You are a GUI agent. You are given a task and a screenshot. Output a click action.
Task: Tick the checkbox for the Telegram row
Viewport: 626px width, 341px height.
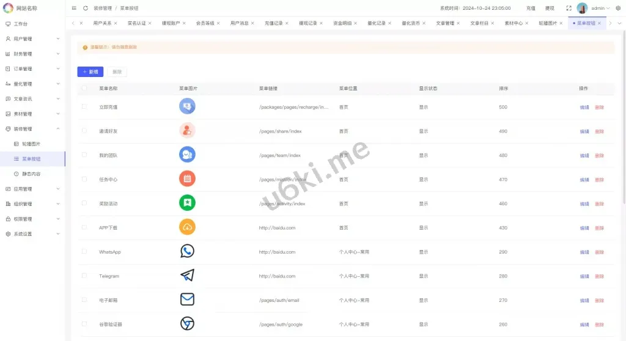[84, 276]
